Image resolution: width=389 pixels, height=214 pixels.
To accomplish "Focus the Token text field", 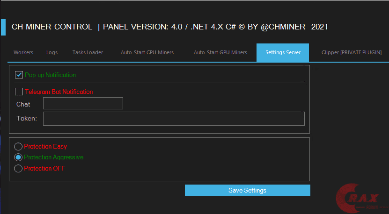I will point(174,119).
